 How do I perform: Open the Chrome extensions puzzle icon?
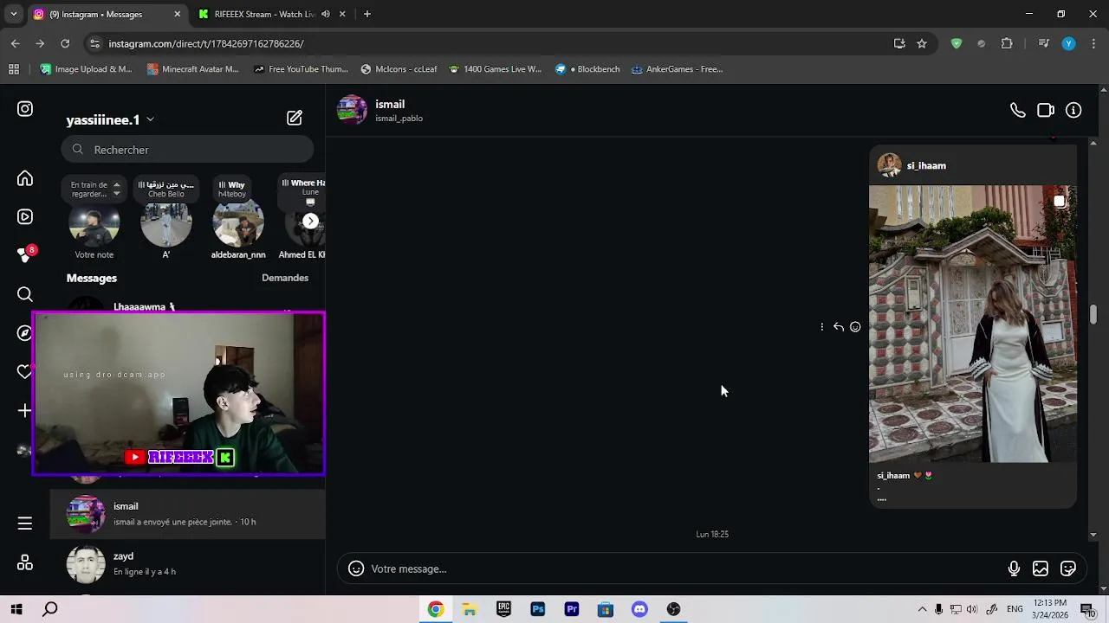[1007, 43]
